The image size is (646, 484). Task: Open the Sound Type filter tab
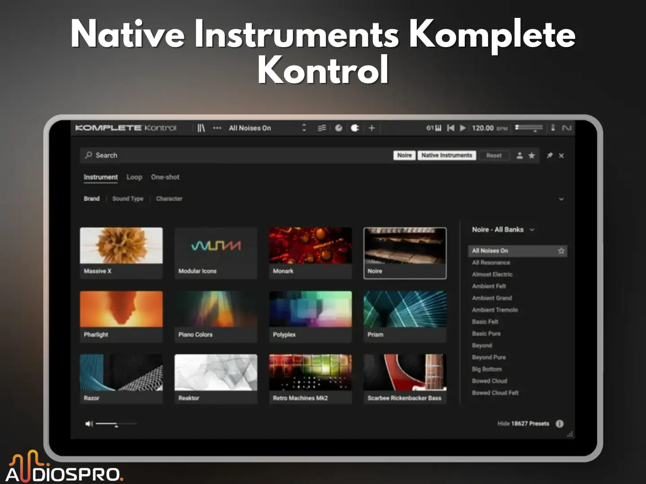click(x=128, y=199)
